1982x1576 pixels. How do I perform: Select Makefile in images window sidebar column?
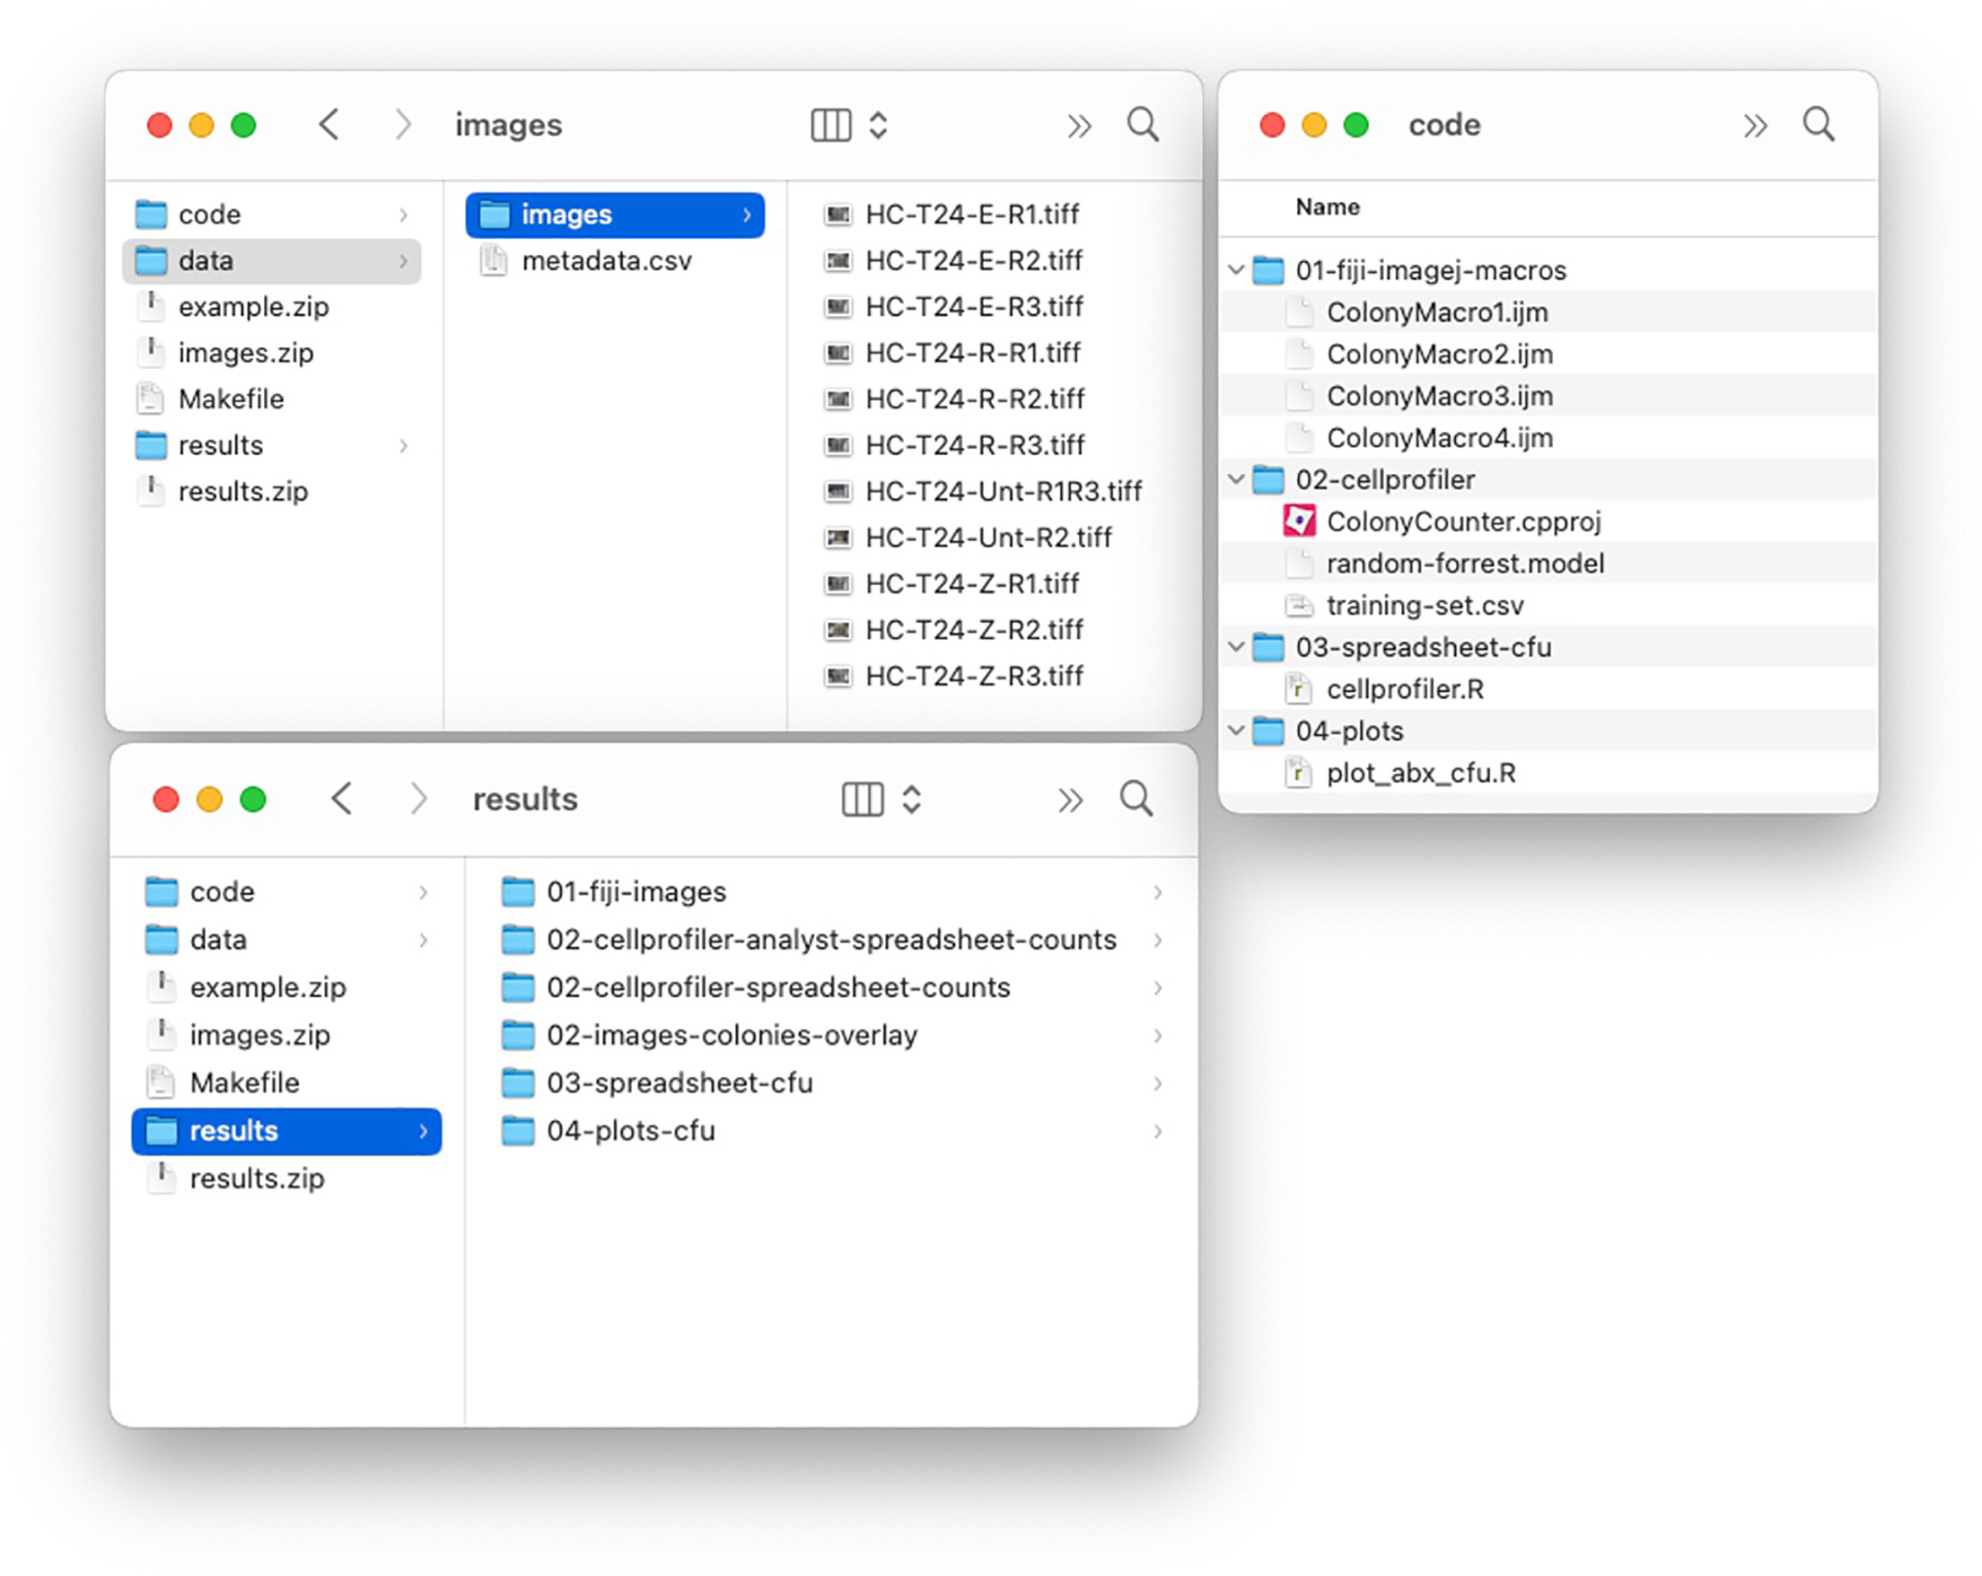231,398
